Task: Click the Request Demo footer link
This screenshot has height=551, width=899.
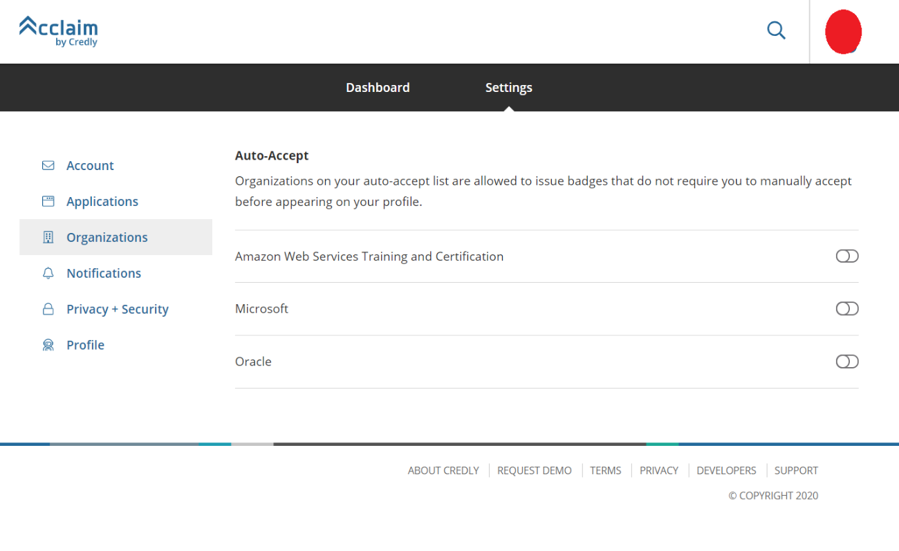Action: click(x=535, y=471)
